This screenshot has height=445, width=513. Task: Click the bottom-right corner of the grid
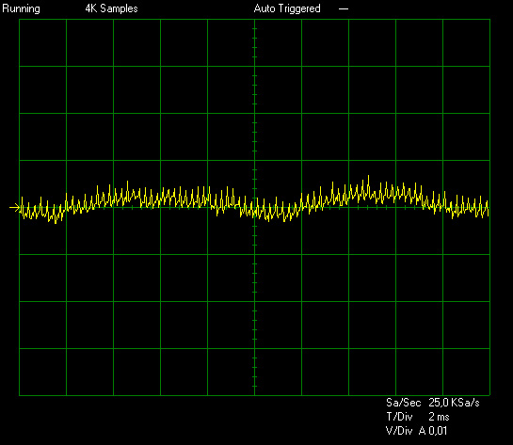click(x=489, y=395)
